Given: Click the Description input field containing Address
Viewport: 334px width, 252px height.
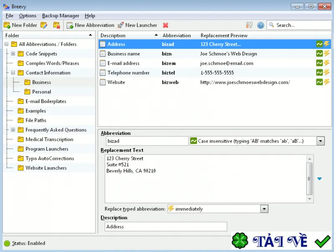Looking at the screenshot, I should [x=166, y=227].
